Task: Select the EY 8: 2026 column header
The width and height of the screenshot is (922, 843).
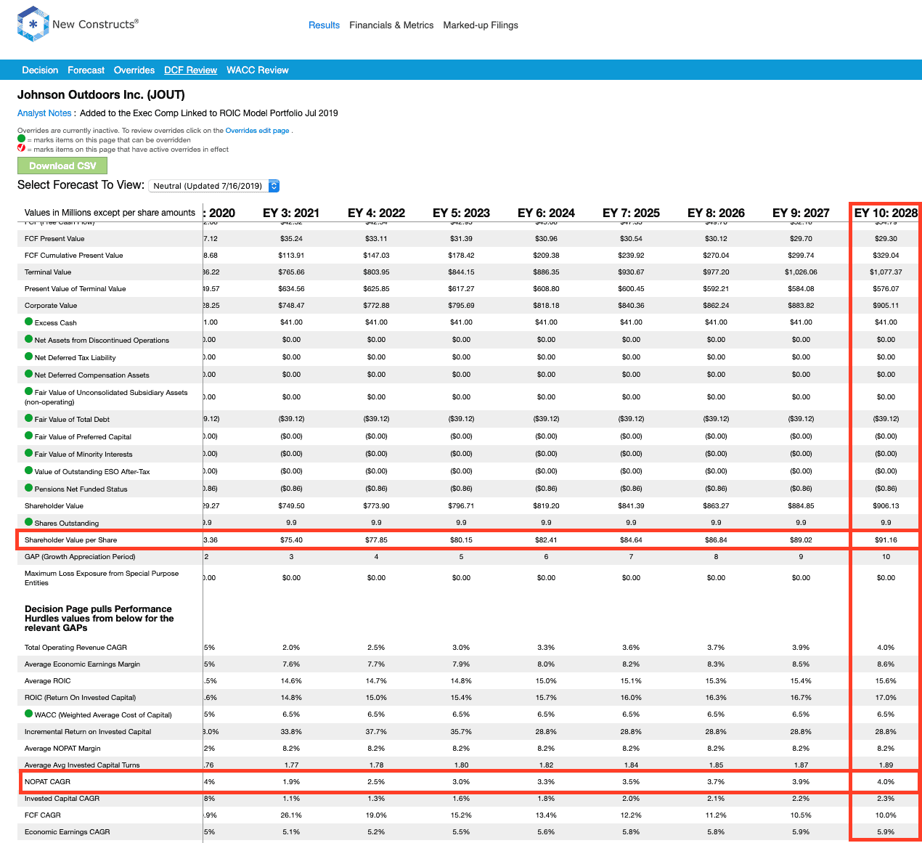Action: click(x=716, y=213)
